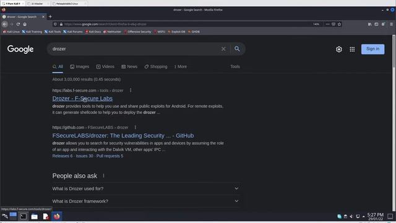Switch to the Images tab

click(x=80, y=67)
